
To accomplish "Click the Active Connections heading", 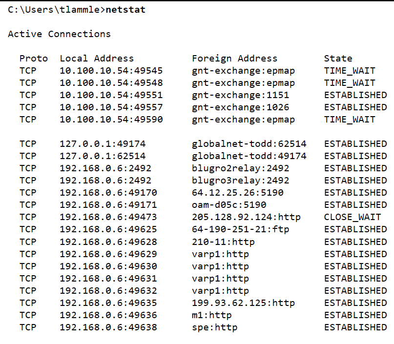I will click(x=59, y=34).
